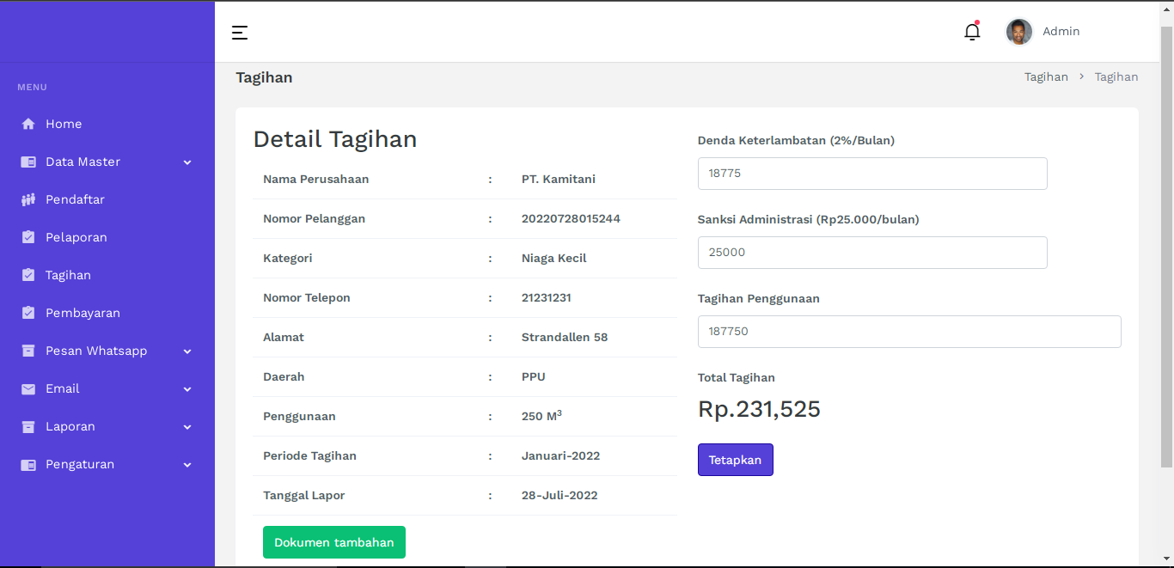Click the first Tagihan breadcrumb link

click(1046, 77)
